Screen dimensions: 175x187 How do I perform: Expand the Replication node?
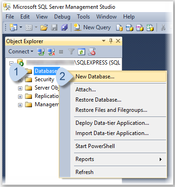coord(20,97)
